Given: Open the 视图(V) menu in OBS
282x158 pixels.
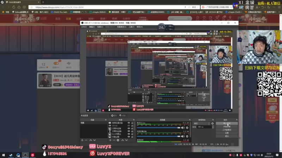Looking at the screenshot, I should tap(100, 27).
